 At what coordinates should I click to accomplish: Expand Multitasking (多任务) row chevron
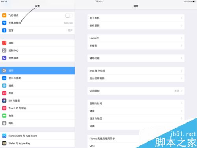click(182, 46)
